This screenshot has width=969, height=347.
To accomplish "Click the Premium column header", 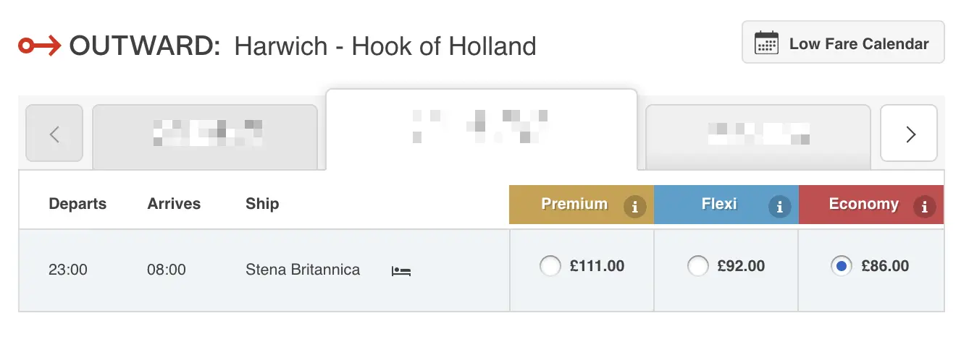I will pos(574,205).
